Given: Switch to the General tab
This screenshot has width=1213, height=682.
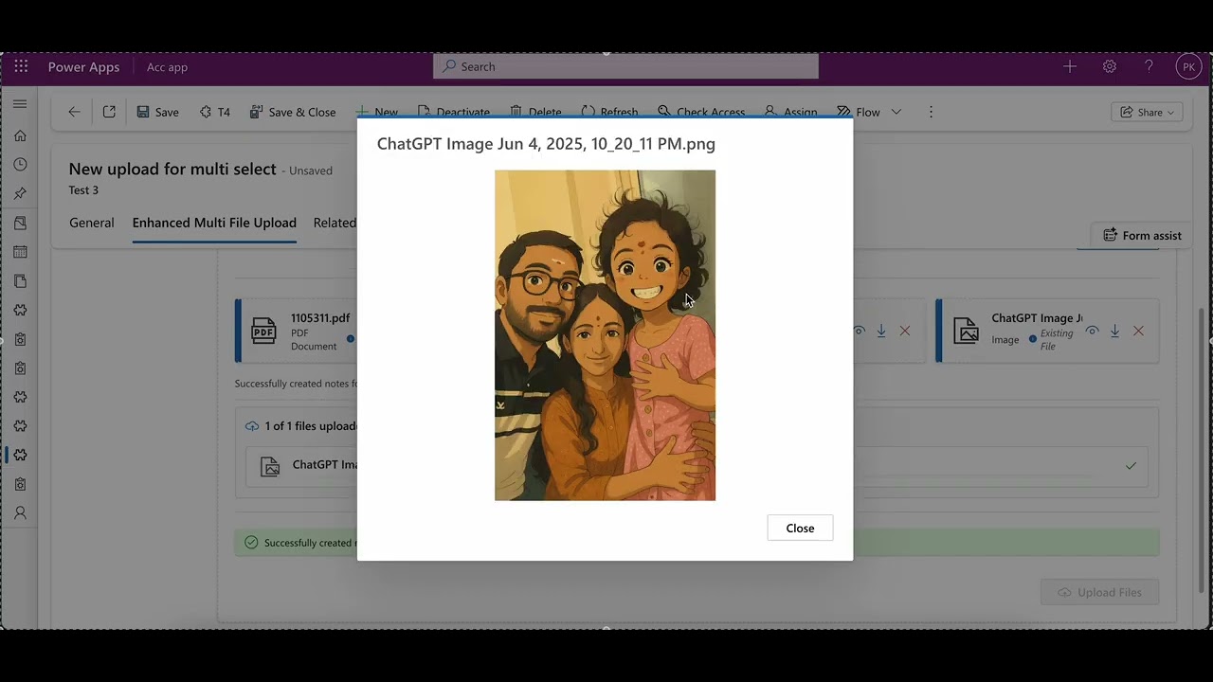Looking at the screenshot, I should 91,223.
